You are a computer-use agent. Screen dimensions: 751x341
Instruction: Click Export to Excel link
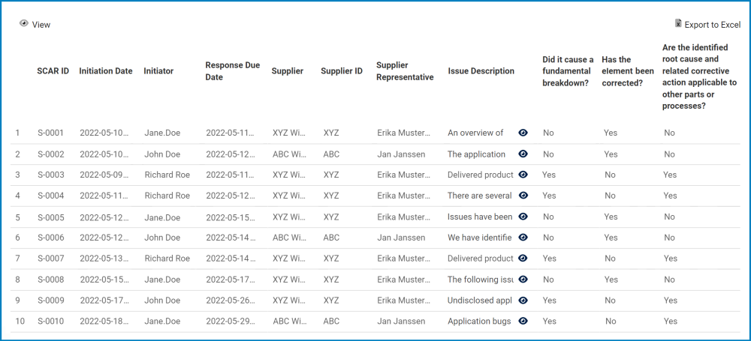(712, 25)
